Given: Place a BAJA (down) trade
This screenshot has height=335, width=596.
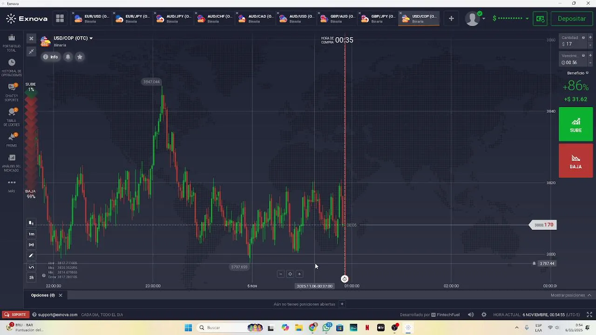Looking at the screenshot, I should pos(576,161).
